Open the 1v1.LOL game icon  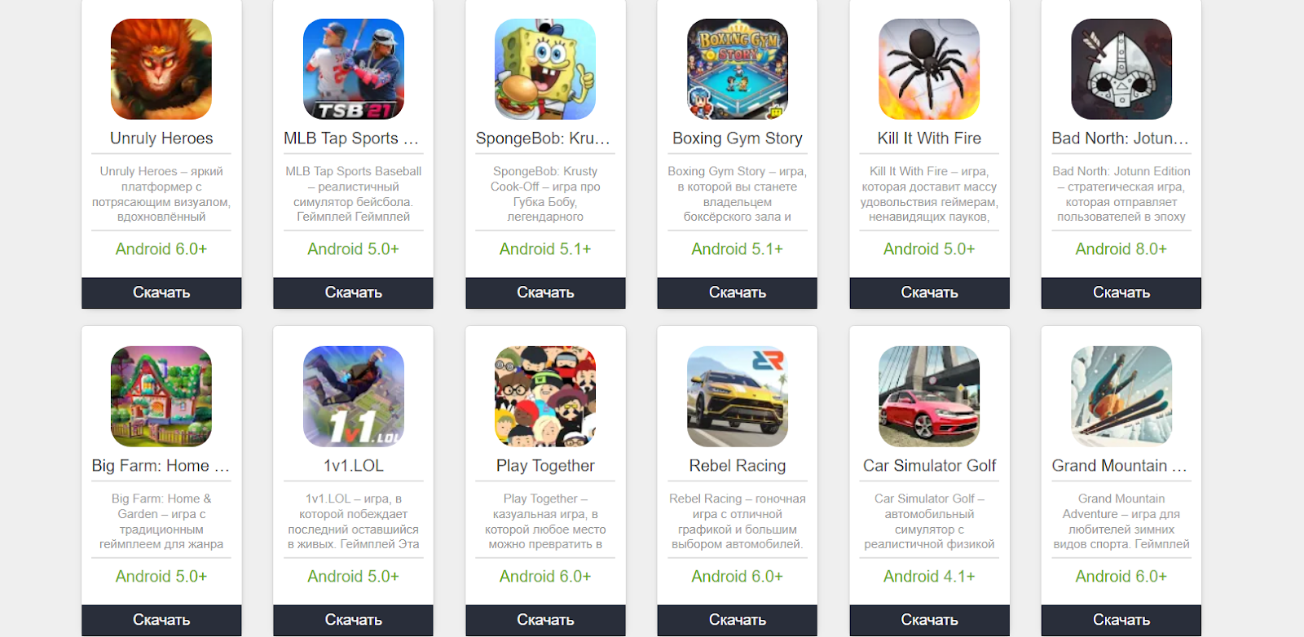coord(354,397)
